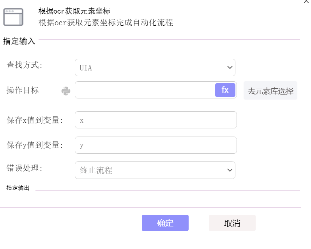Click the chevron arrow of 终止流程 combo box
The width and height of the screenshot is (311, 249).
(x=230, y=170)
